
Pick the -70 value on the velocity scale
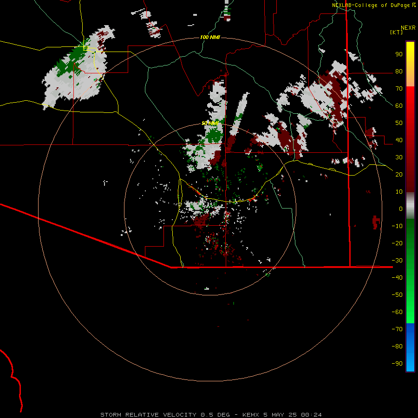[397, 329]
